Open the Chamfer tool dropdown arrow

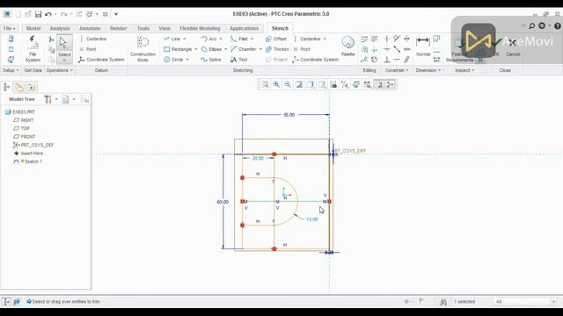260,49
